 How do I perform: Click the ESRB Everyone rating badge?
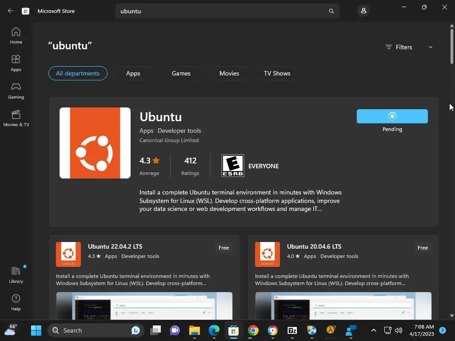tap(233, 166)
